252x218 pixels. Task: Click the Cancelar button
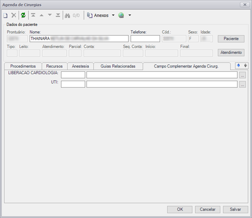tap(207, 210)
